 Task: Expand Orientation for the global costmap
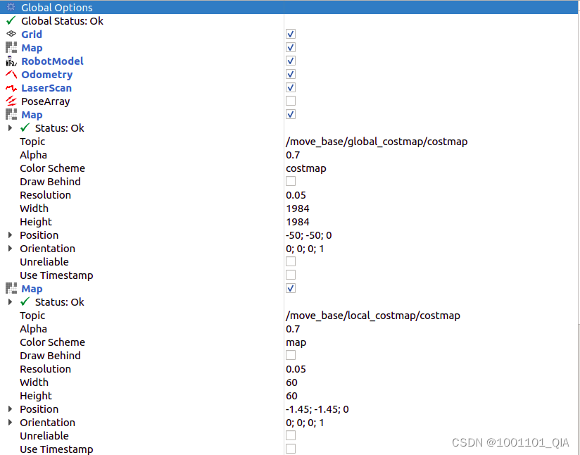(11, 248)
